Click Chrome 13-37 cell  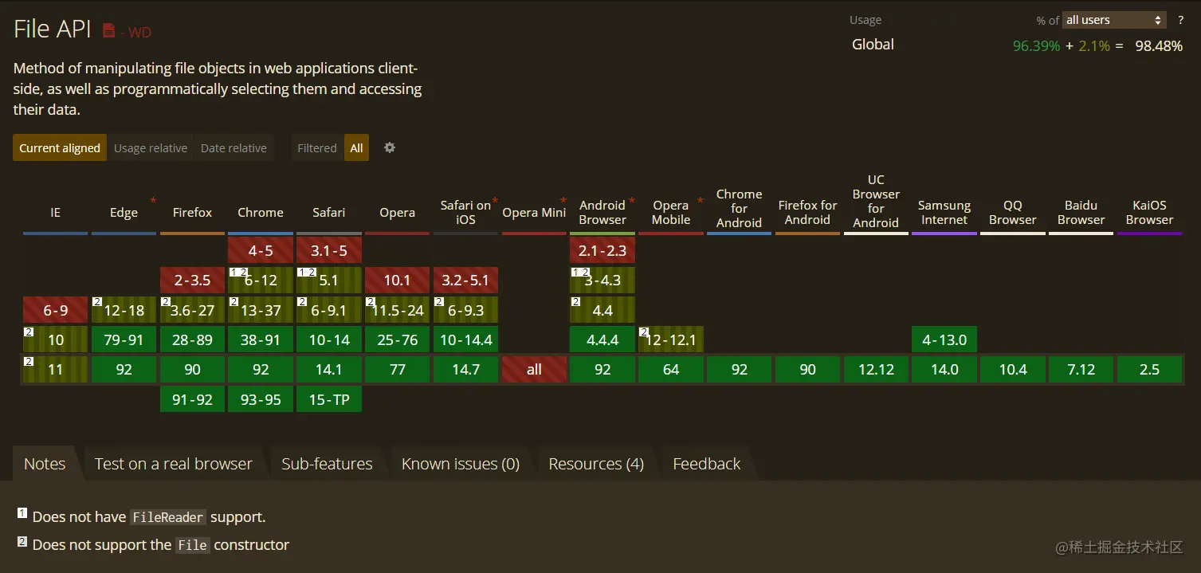coord(261,310)
